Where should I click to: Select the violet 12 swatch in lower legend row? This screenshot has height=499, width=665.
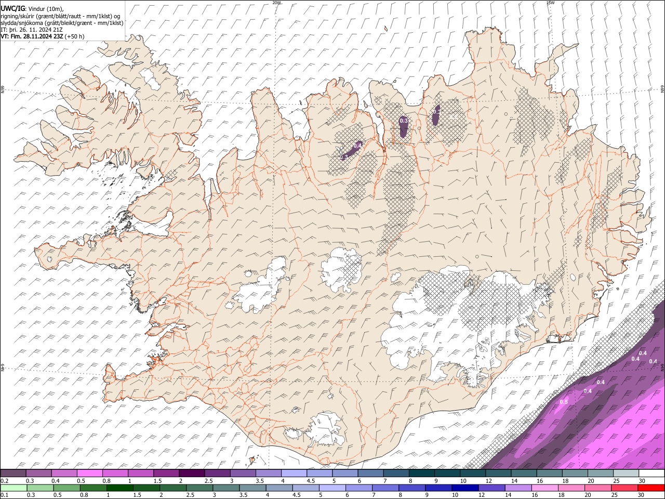pos(492,488)
